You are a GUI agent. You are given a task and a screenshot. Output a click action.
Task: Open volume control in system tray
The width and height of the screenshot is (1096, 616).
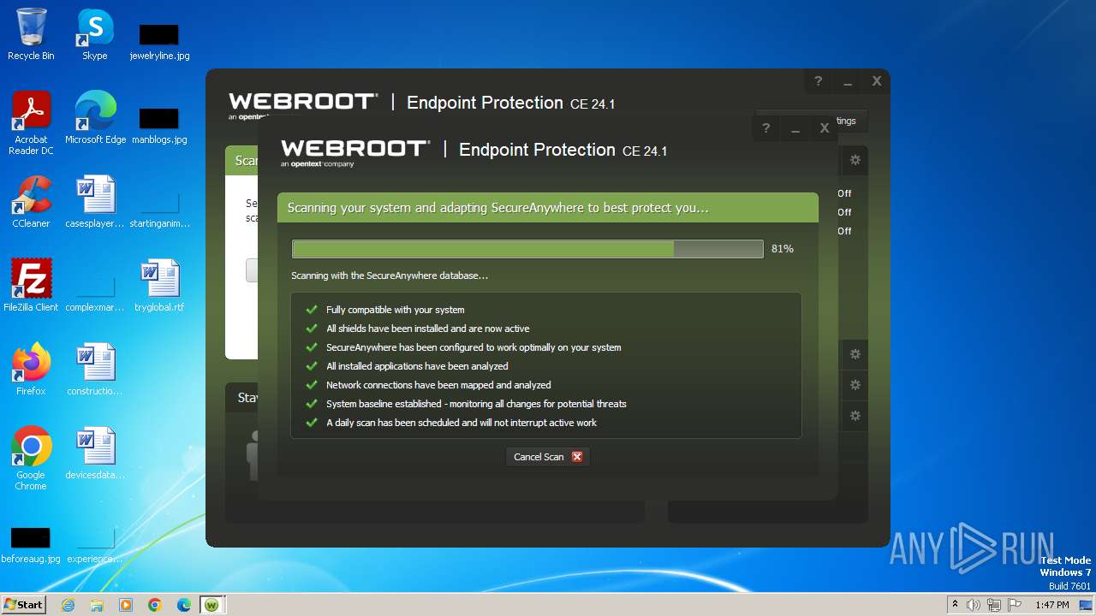pos(974,605)
